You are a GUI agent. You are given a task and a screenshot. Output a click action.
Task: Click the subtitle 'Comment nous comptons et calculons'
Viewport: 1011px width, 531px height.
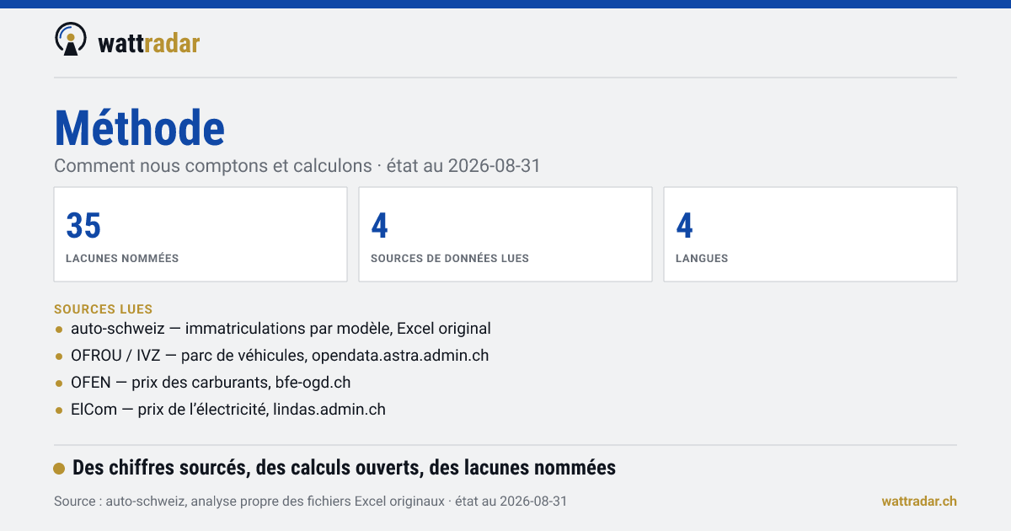click(213, 165)
